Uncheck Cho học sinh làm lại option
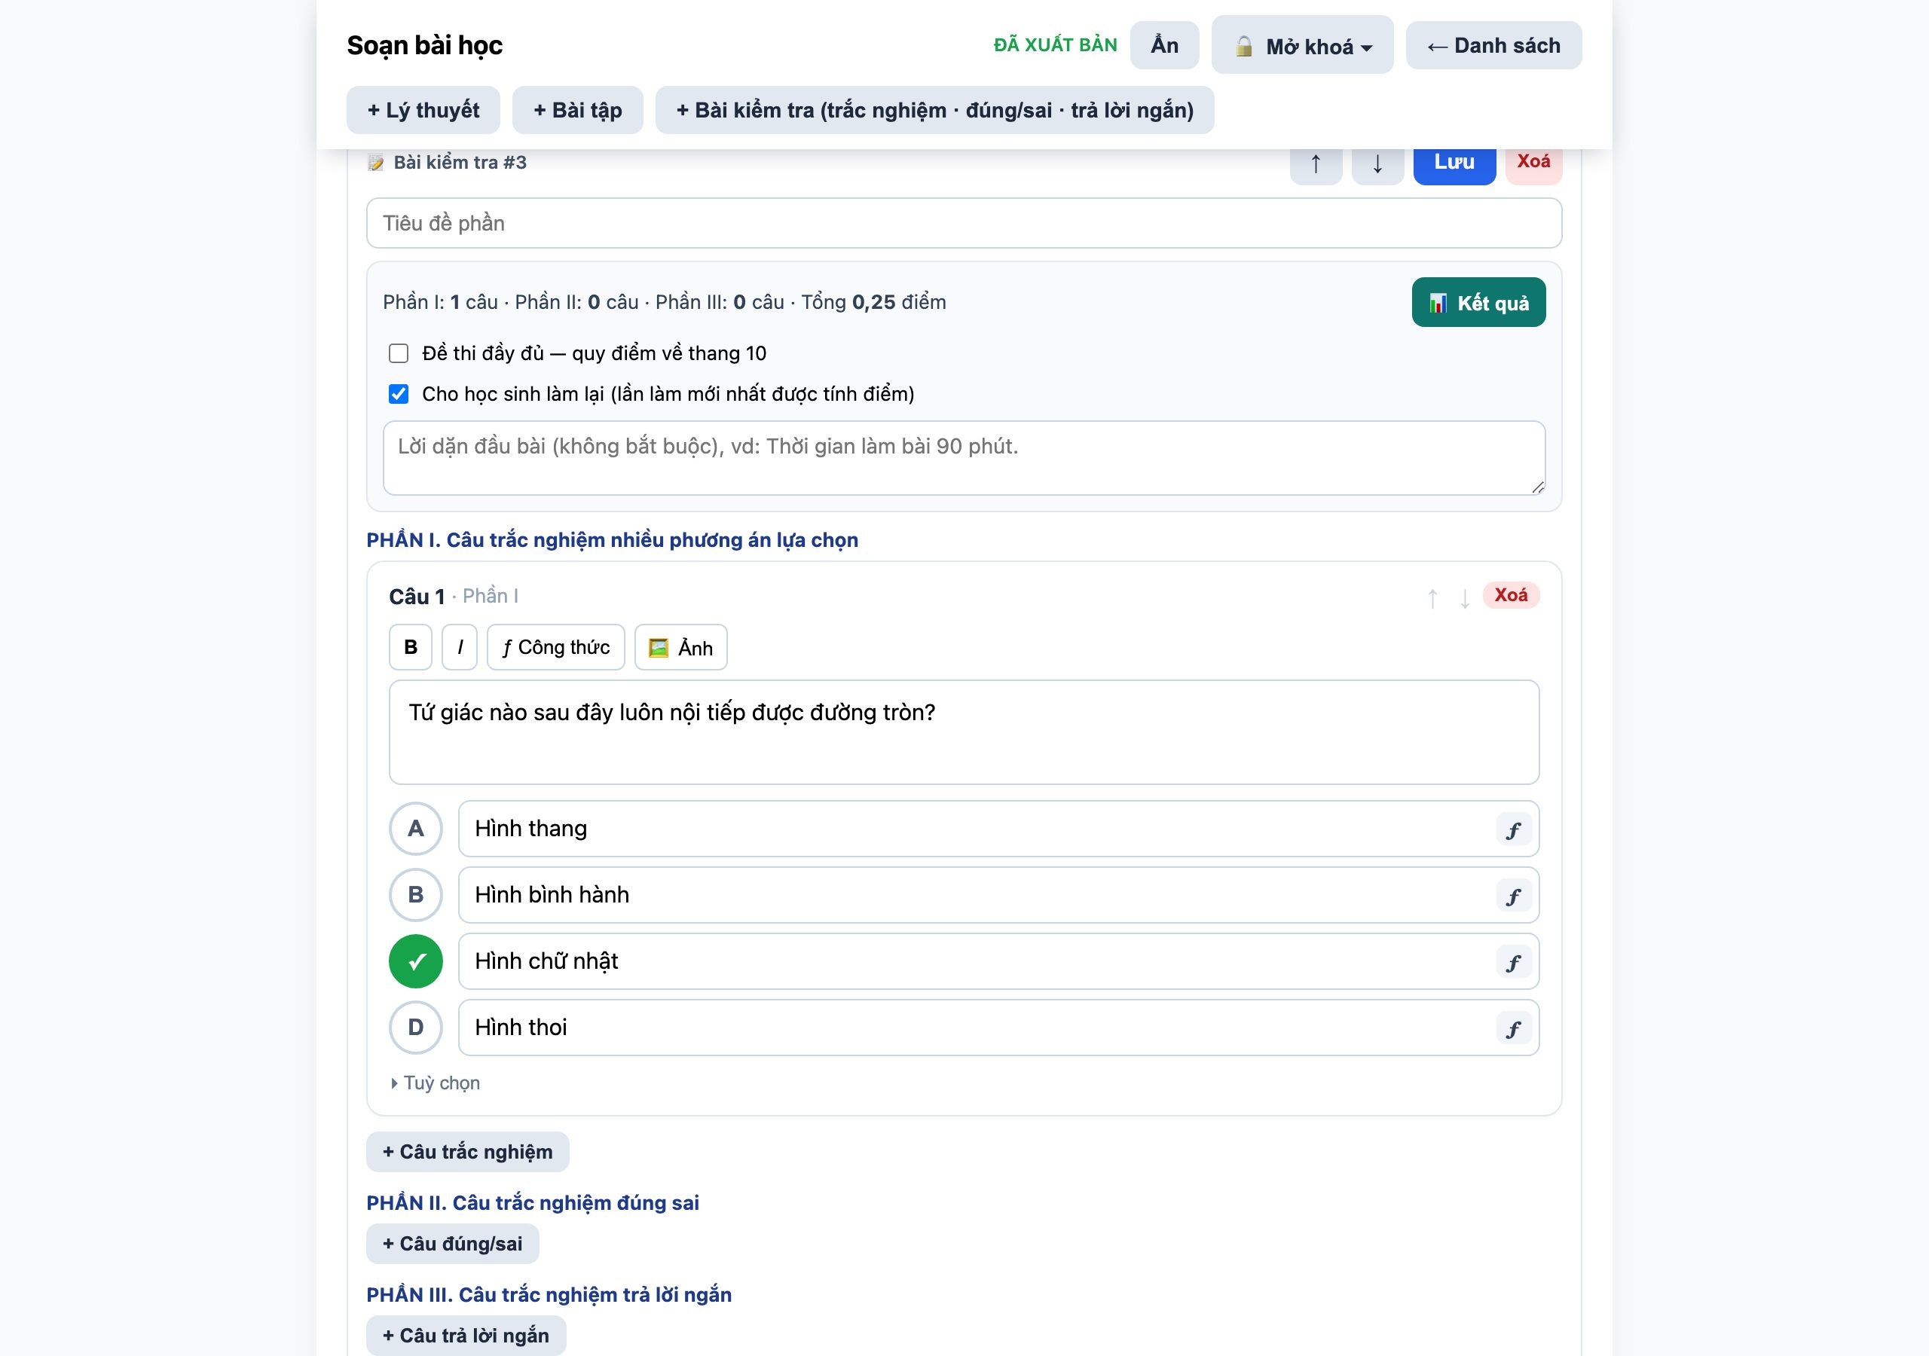 click(399, 394)
